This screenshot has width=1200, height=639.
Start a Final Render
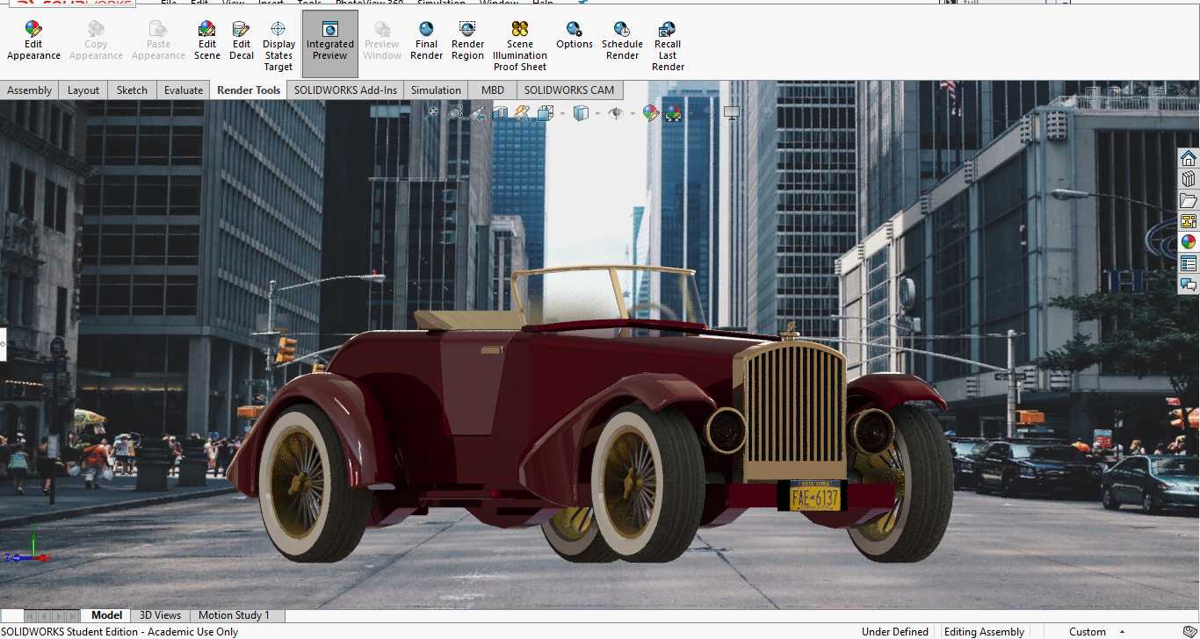(x=426, y=41)
